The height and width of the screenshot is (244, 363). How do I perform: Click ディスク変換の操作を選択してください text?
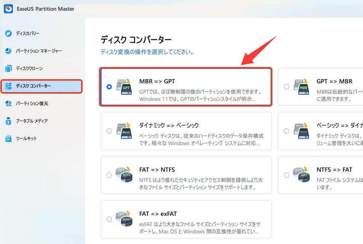147,52
